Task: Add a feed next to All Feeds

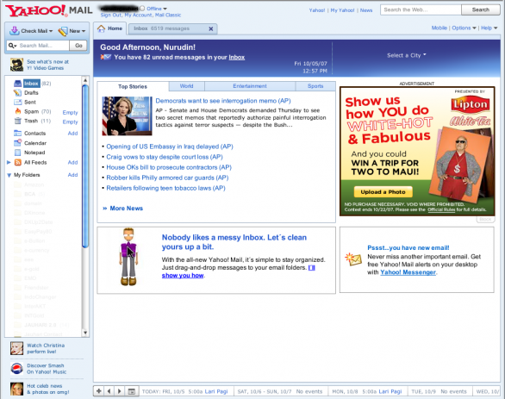Action: [x=72, y=162]
